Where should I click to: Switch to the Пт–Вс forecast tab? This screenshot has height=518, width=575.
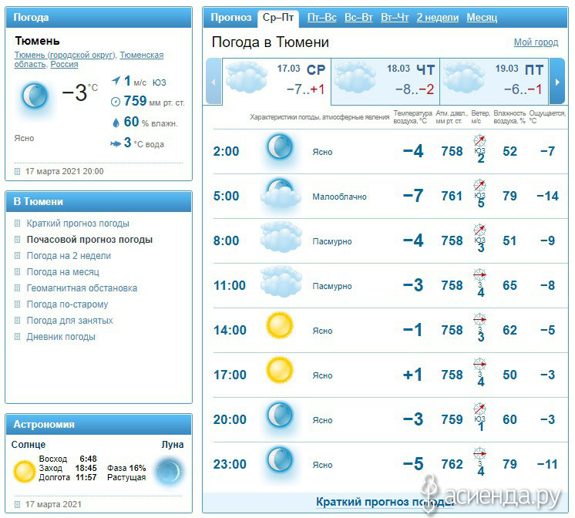coord(321,17)
